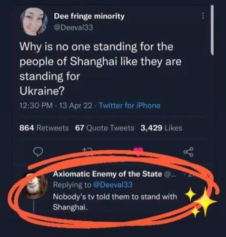The width and height of the screenshot is (226, 237).
Task: Click the vertical scrollbar at right edge
Action: click(x=212, y=30)
